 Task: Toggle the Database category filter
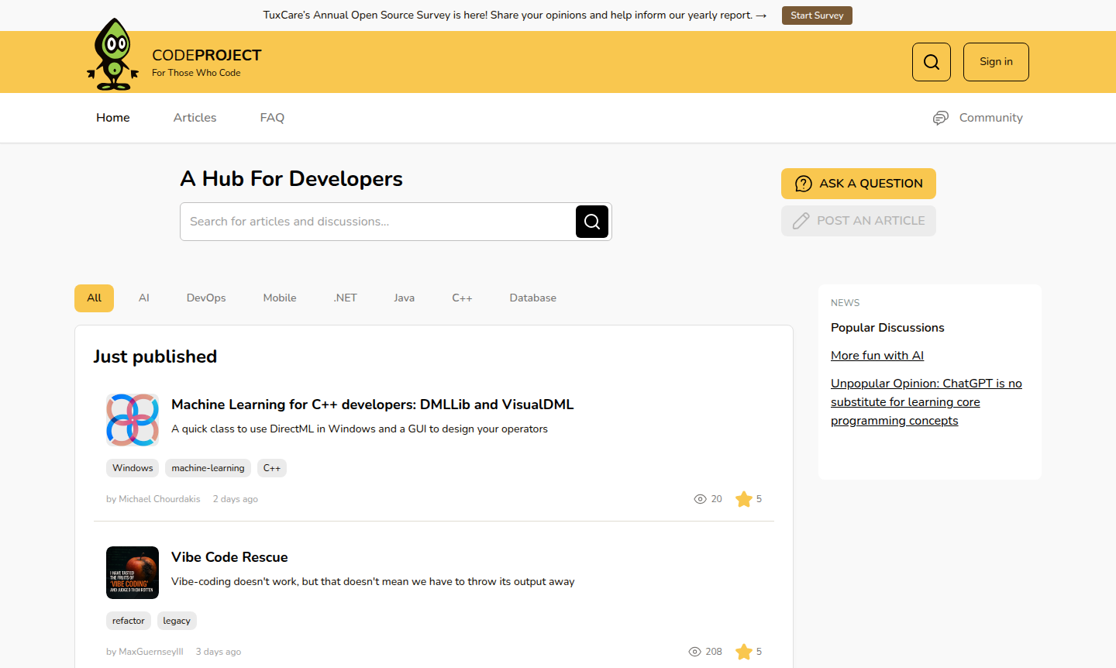click(x=532, y=298)
